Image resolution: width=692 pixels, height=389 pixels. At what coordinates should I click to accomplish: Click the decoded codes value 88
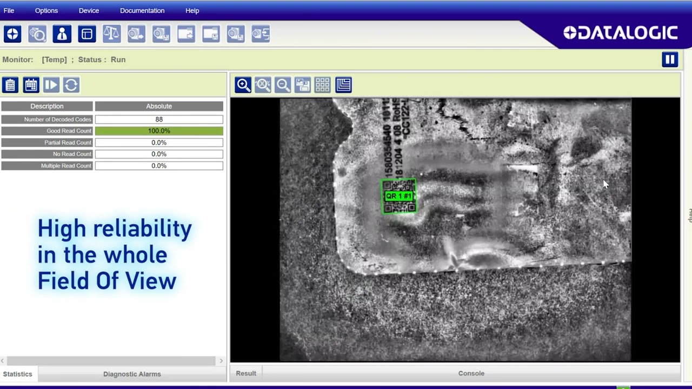coord(159,119)
